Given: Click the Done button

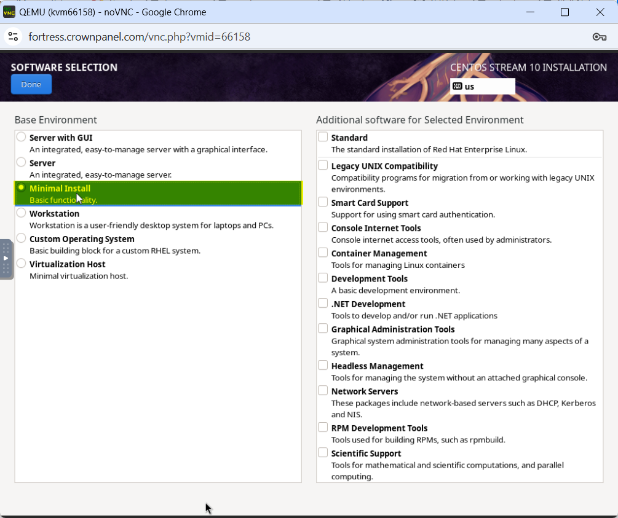Looking at the screenshot, I should 31,84.
